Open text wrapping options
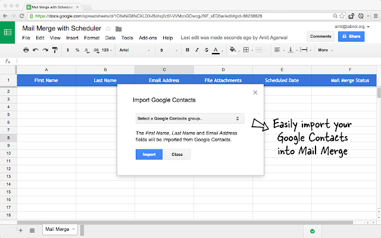 pos(304,50)
